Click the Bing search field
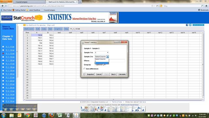The image size is (209, 118). point(182,6)
